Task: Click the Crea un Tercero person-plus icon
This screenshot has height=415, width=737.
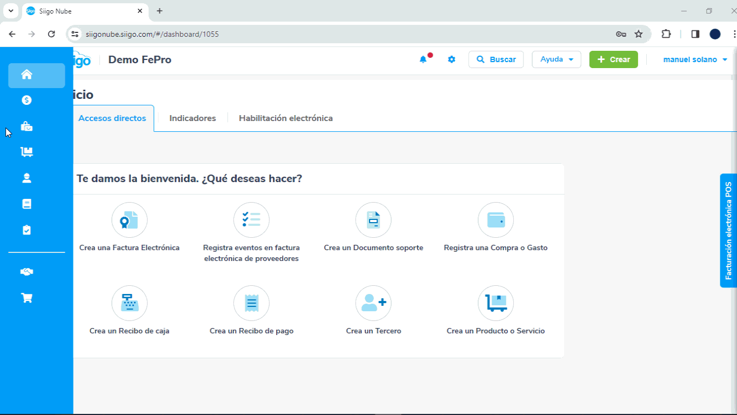Action: [373, 303]
